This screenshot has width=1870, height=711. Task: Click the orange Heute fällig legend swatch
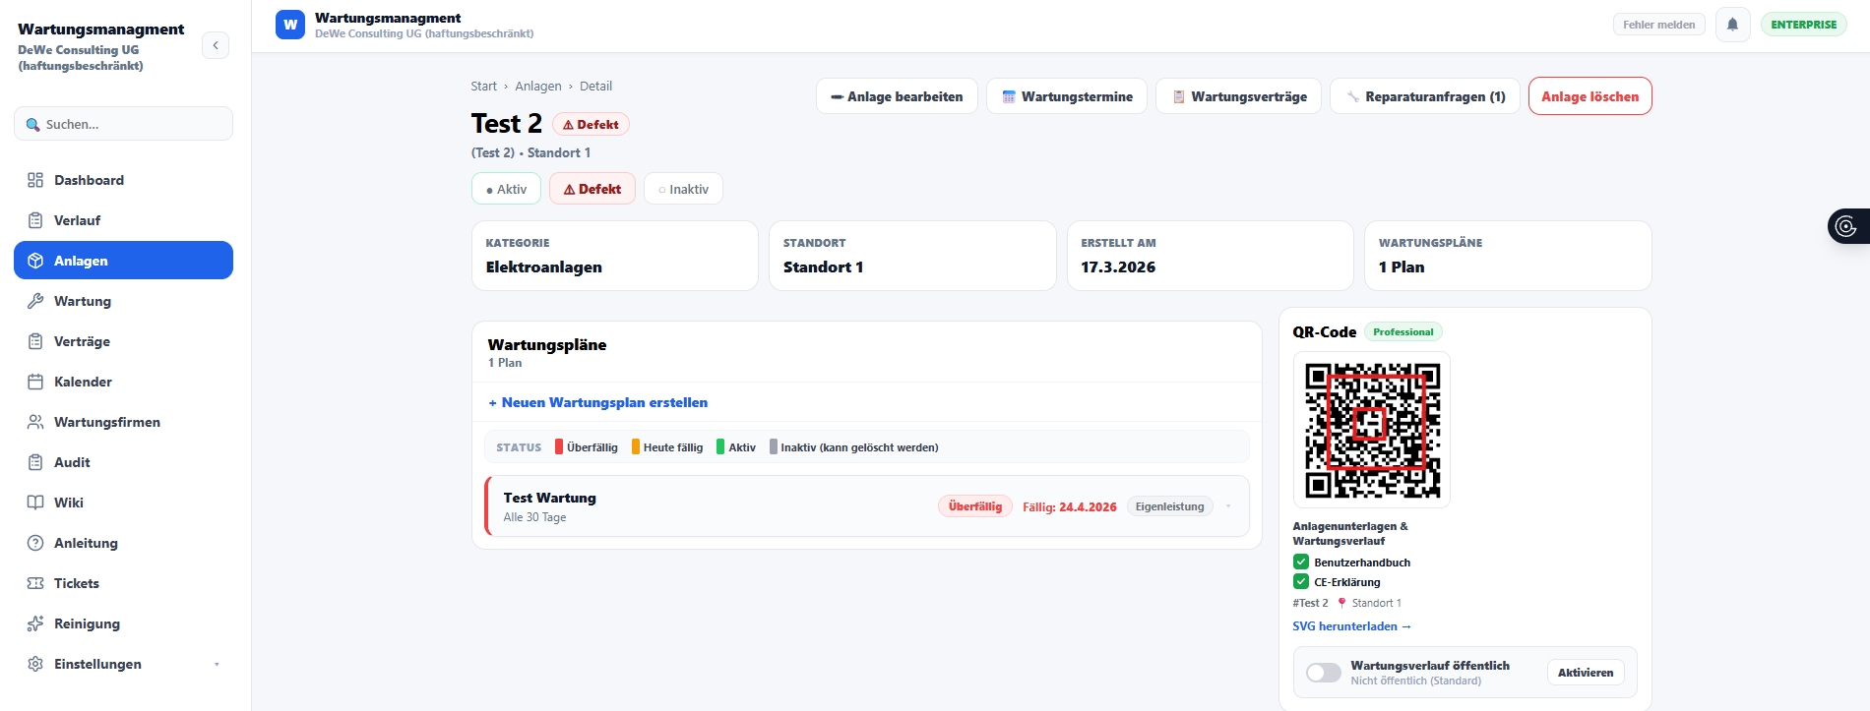(636, 447)
